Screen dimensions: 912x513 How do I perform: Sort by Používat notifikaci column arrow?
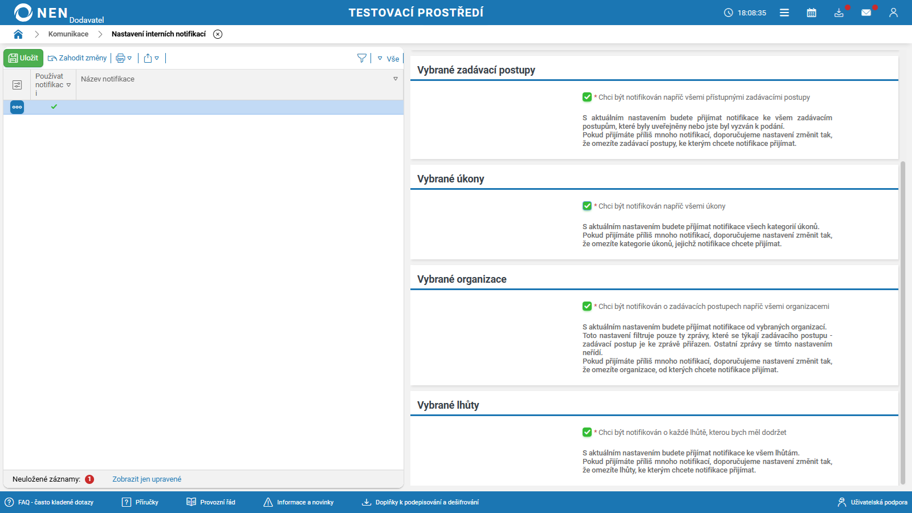(x=69, y=85)
